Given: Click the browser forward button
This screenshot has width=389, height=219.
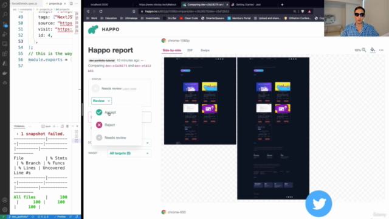Looking at the screenshot, I should (x=94, y=12).
